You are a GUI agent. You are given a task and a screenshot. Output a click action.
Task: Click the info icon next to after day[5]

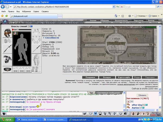coord(146,105)
